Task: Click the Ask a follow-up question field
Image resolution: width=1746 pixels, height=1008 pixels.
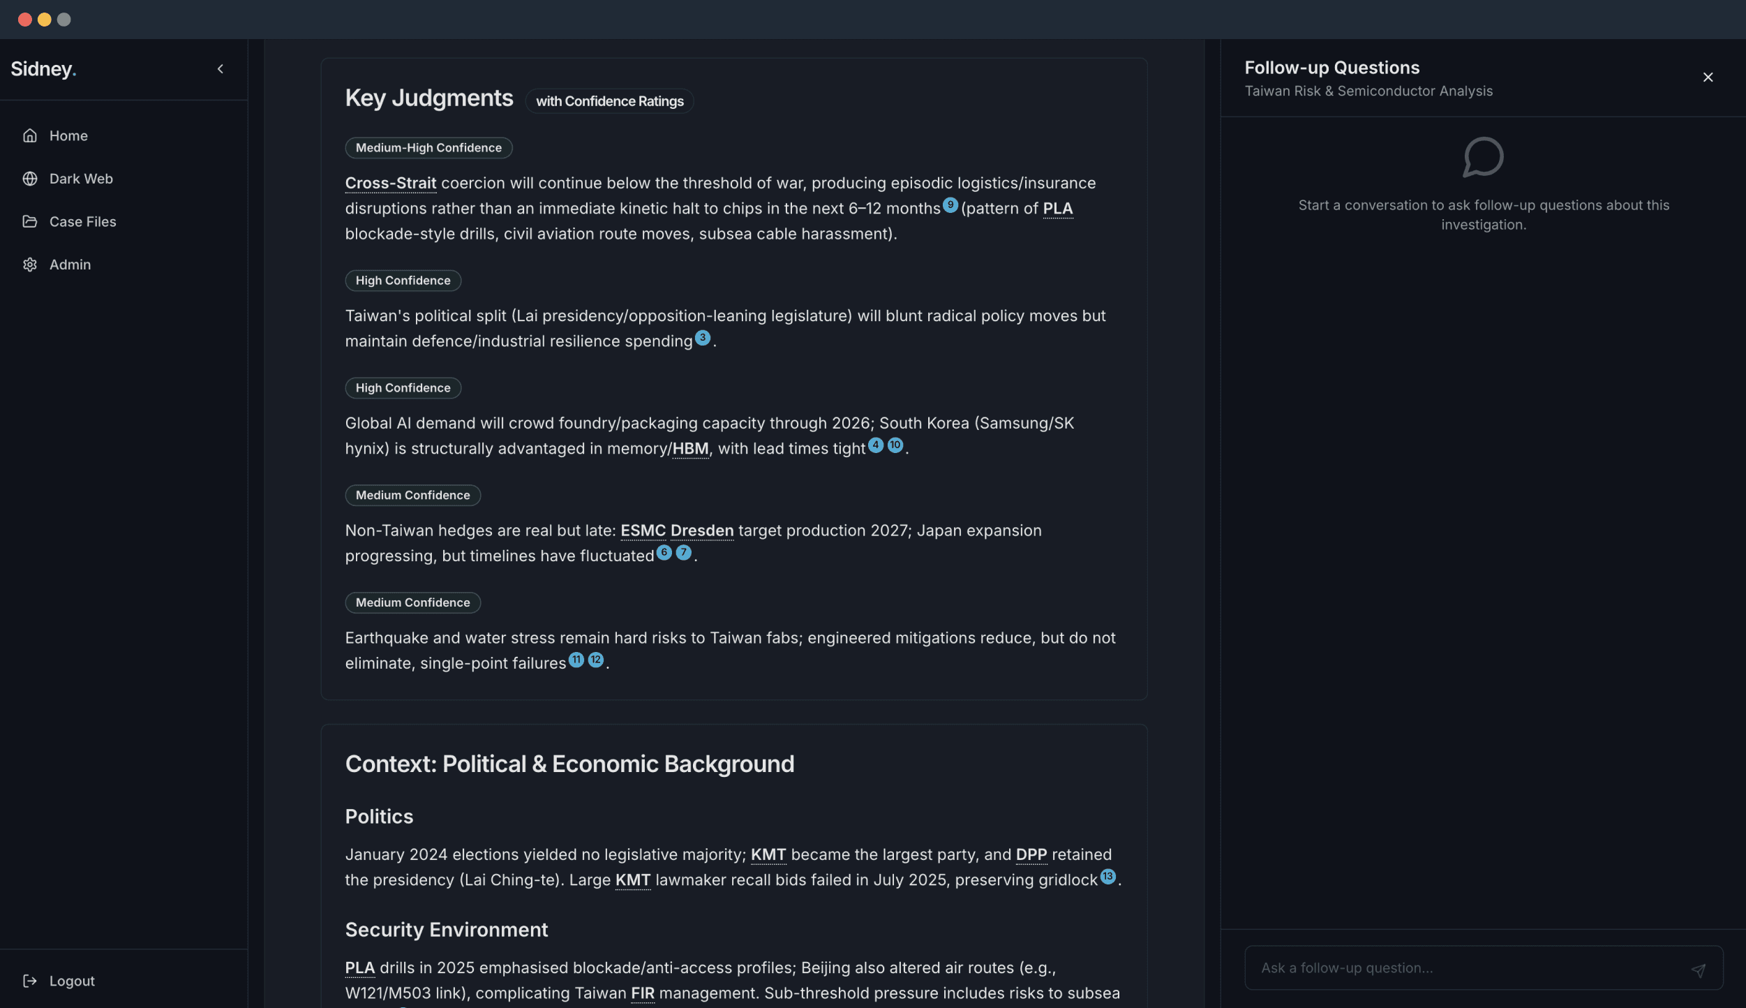Action: tap(1465, 968)
